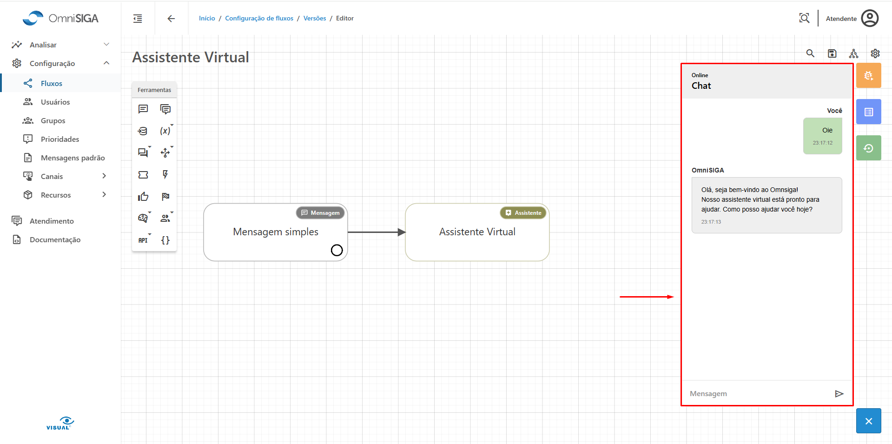
Task: Close the chat with the blue X button
Action: pos(869,421)
